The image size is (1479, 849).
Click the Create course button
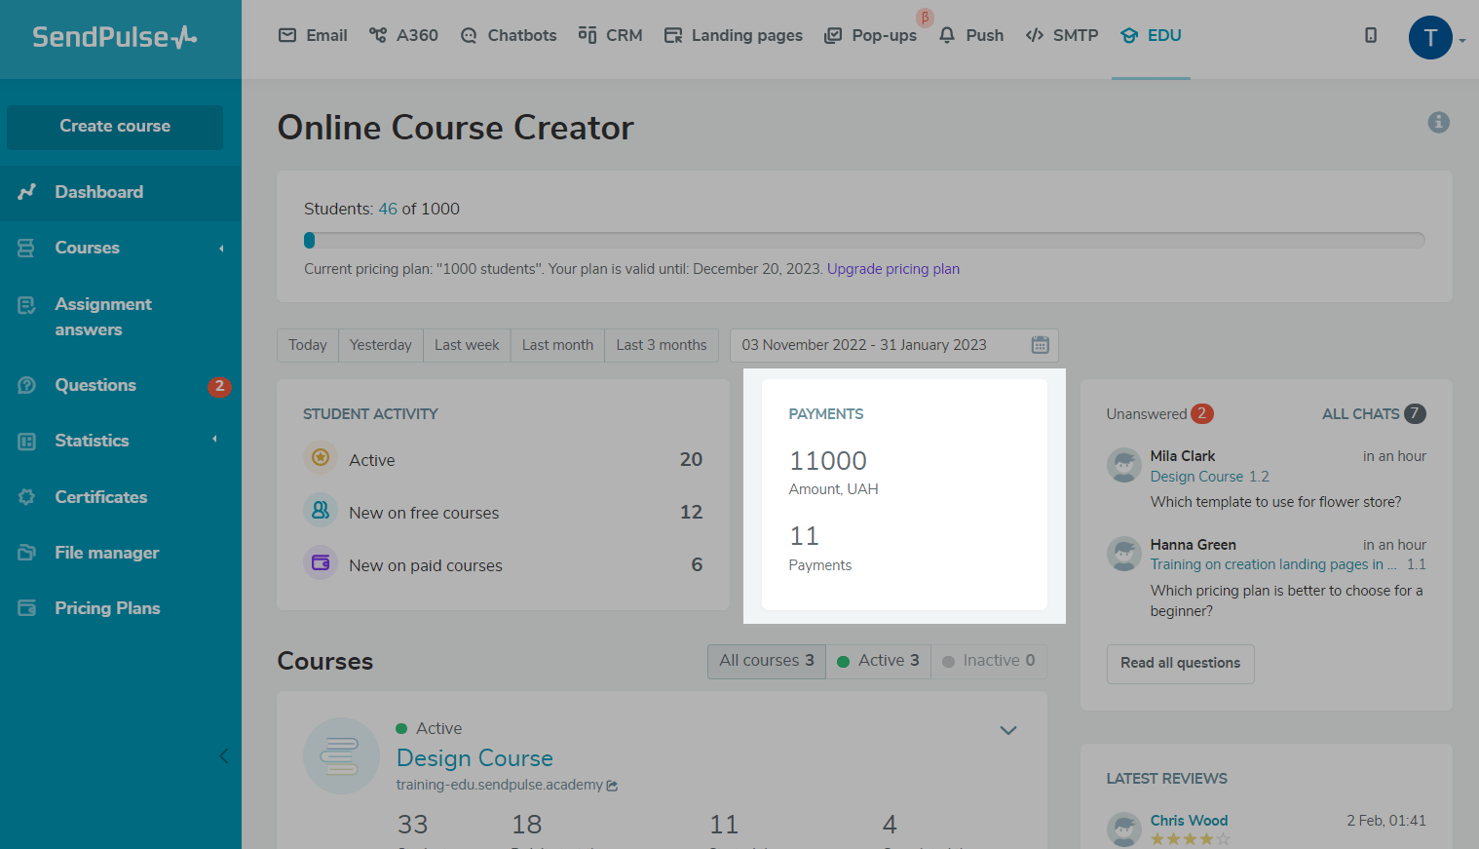click(x=115, y=127)
